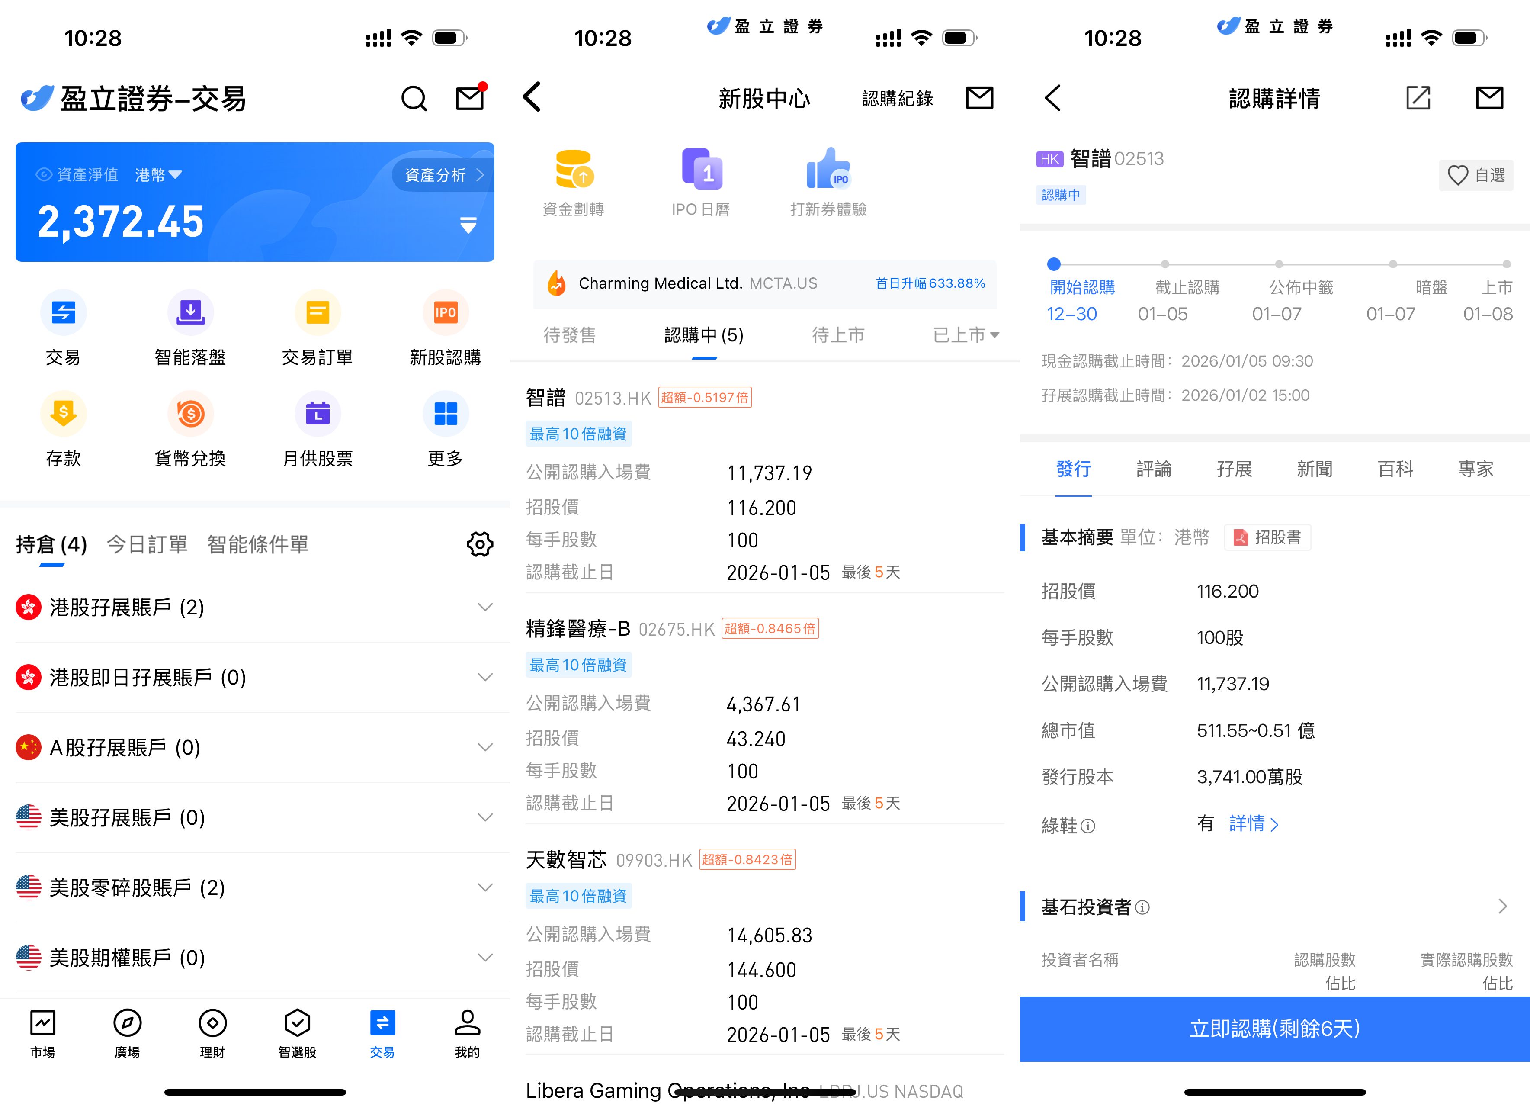Open the 已上市 dropdown tab

point(965,335)
